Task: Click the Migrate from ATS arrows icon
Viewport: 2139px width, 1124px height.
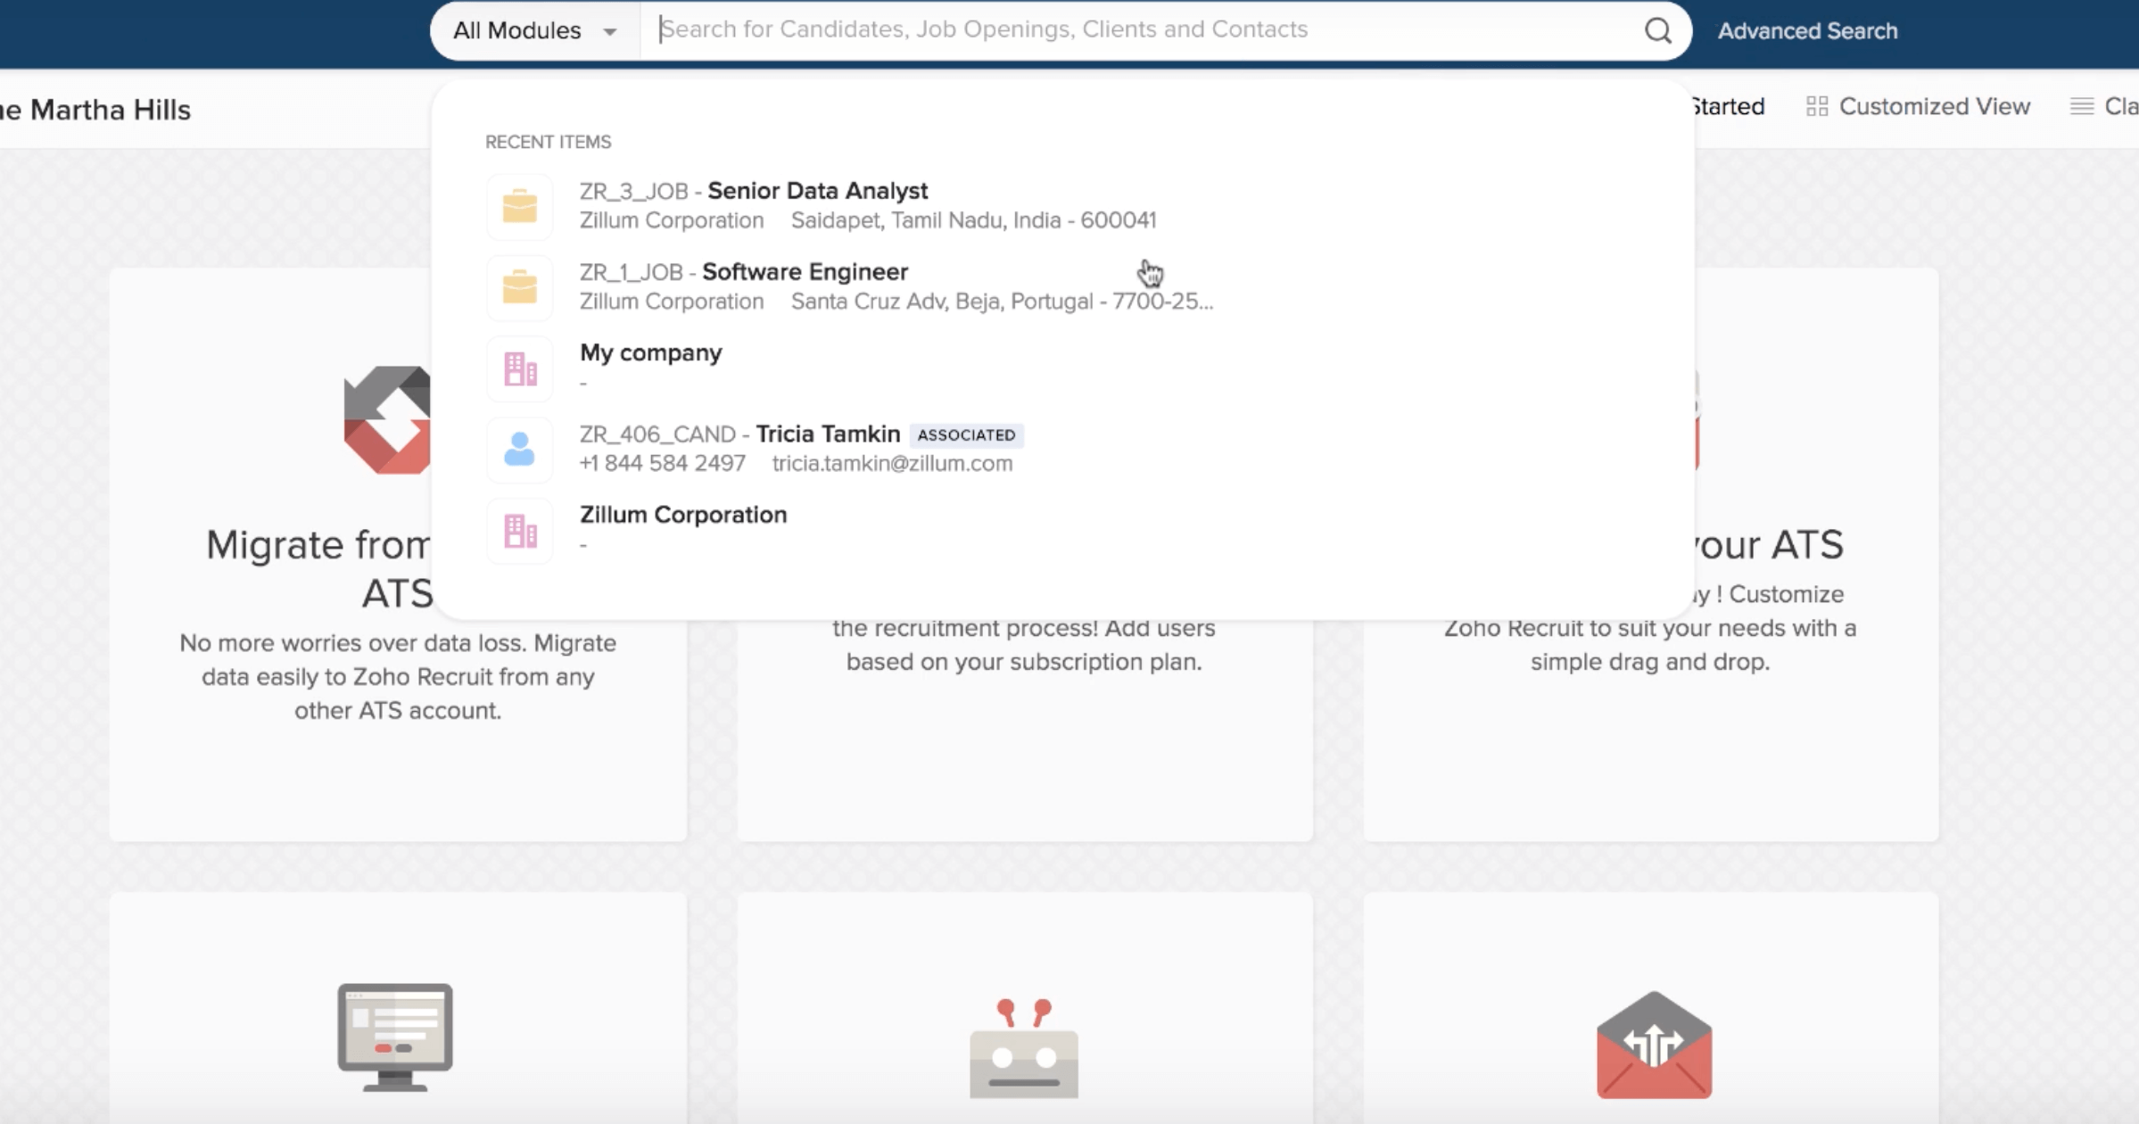Action: pos(389,419)
